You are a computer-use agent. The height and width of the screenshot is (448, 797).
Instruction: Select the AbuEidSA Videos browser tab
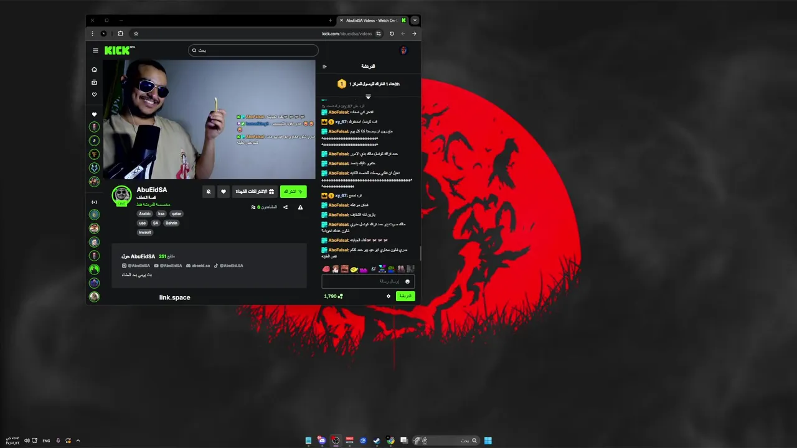pos(372,21)
